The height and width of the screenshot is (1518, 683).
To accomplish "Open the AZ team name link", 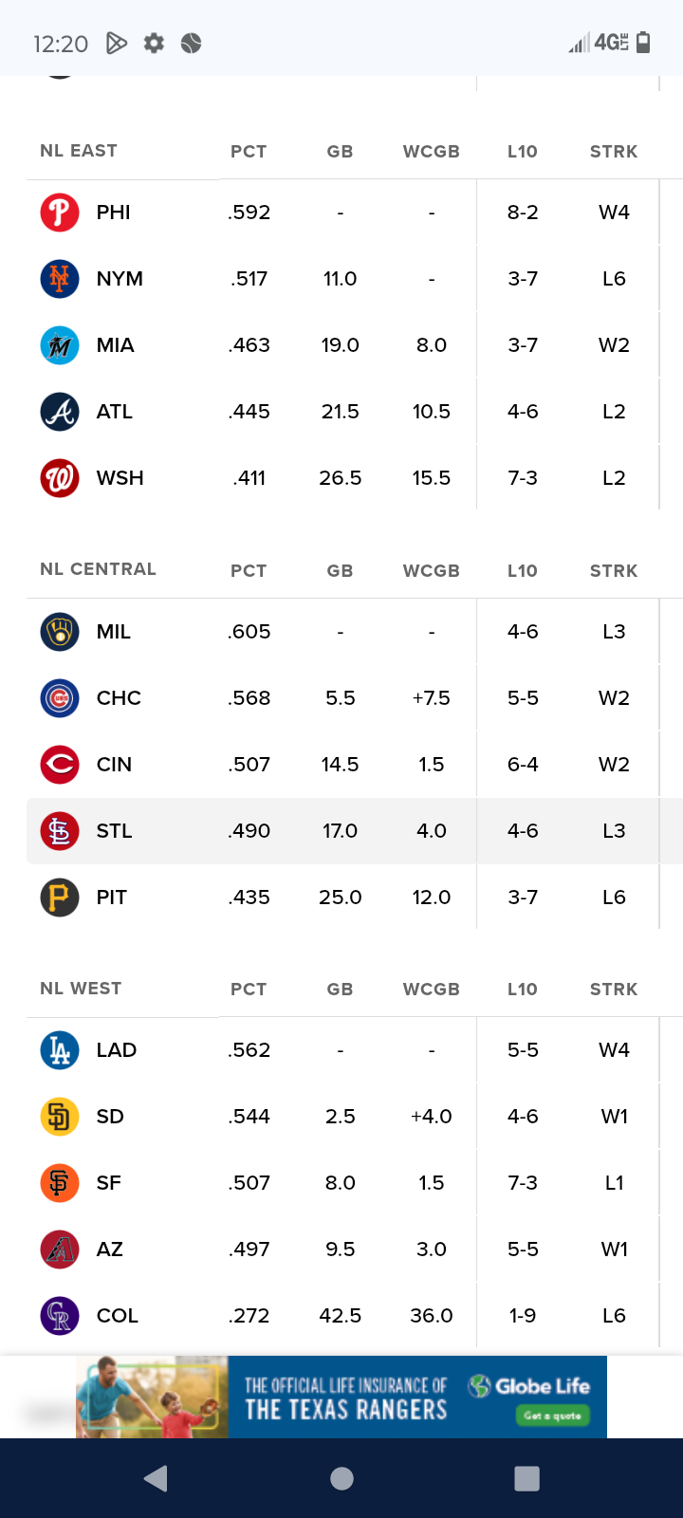I will 109,1250.
